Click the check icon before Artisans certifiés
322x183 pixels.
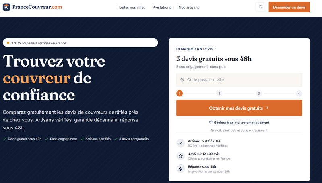[x=82, y=139]
